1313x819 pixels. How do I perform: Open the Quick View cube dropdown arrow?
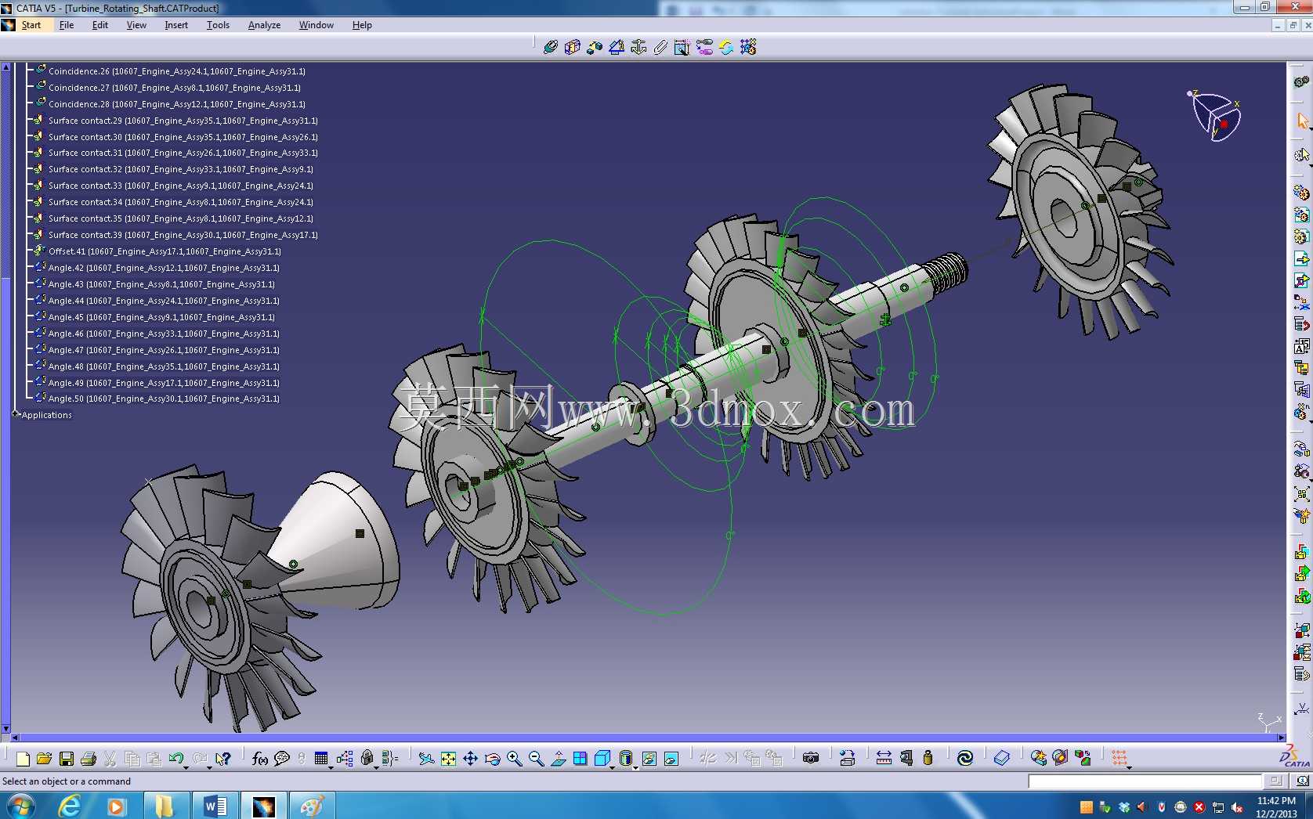coord(613,767)
